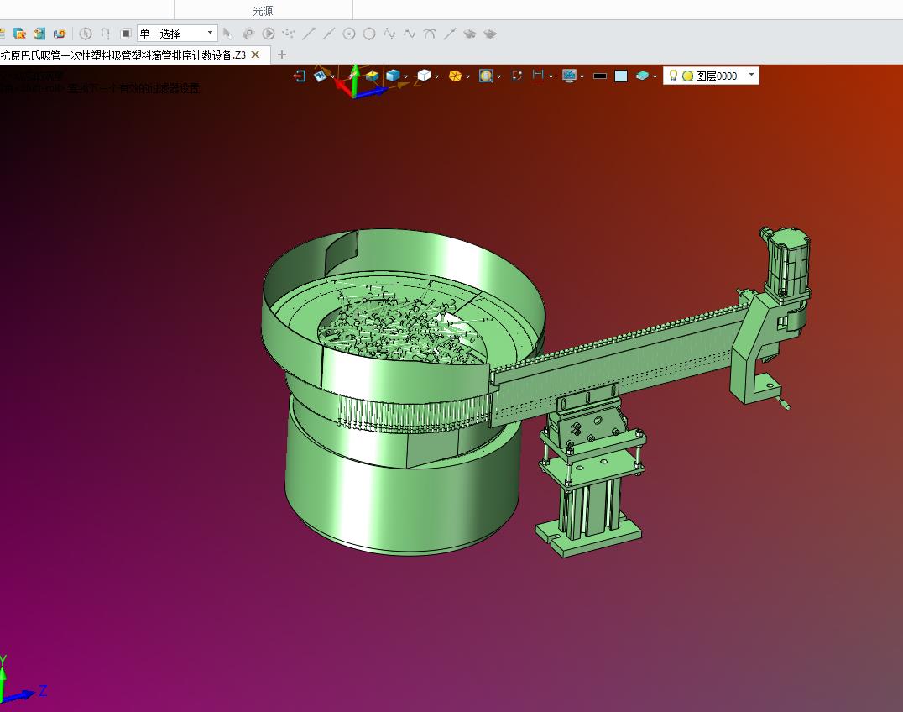Click the orange faceted mesh icon
The width and height of the screenshot is (903, 712).
(x=455, y=76)
